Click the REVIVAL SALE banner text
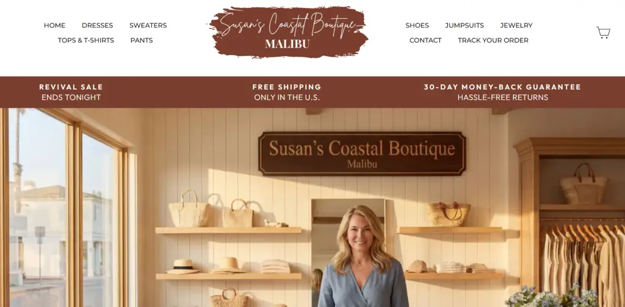The height and width of the screenshot is (307, 625). coord(71,86)
